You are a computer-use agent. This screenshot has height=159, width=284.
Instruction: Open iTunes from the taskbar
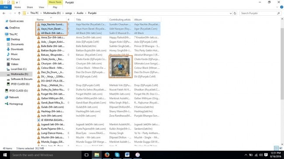click(138, 155)
